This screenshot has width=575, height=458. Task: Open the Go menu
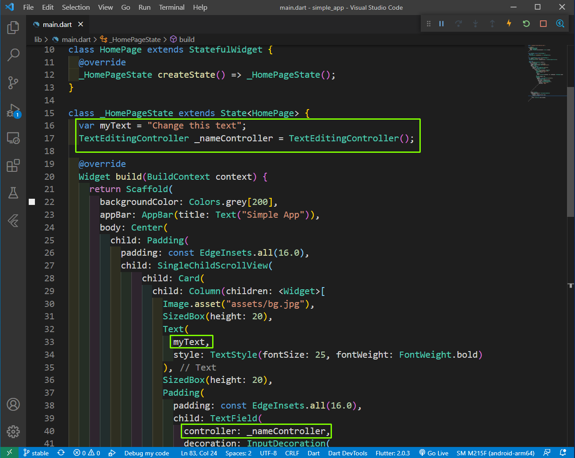coord(126,8)
